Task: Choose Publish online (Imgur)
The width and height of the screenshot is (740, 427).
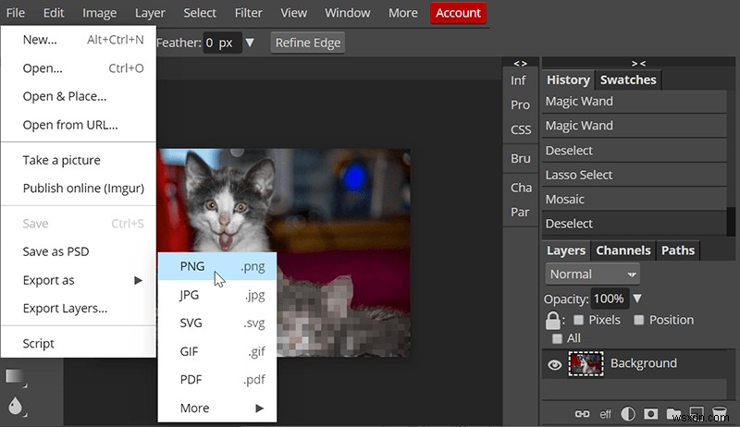Action: coord(79,189)
